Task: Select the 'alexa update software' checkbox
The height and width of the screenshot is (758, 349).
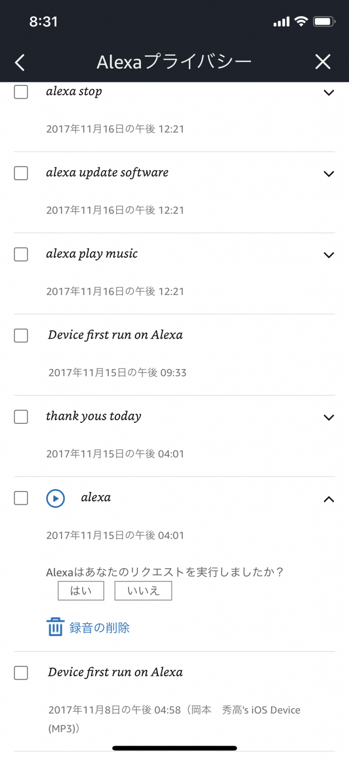Action: pyautogui.click(x=21, y=173)
